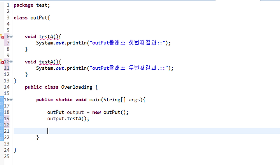Click line number 25 in gutter
This screenshot has height=165, width=280.
(7, 156)
